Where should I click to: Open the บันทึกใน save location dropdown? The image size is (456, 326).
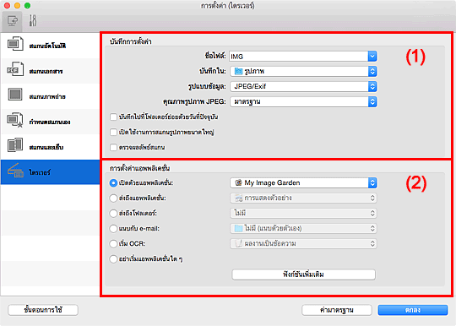tap(303, 71)
